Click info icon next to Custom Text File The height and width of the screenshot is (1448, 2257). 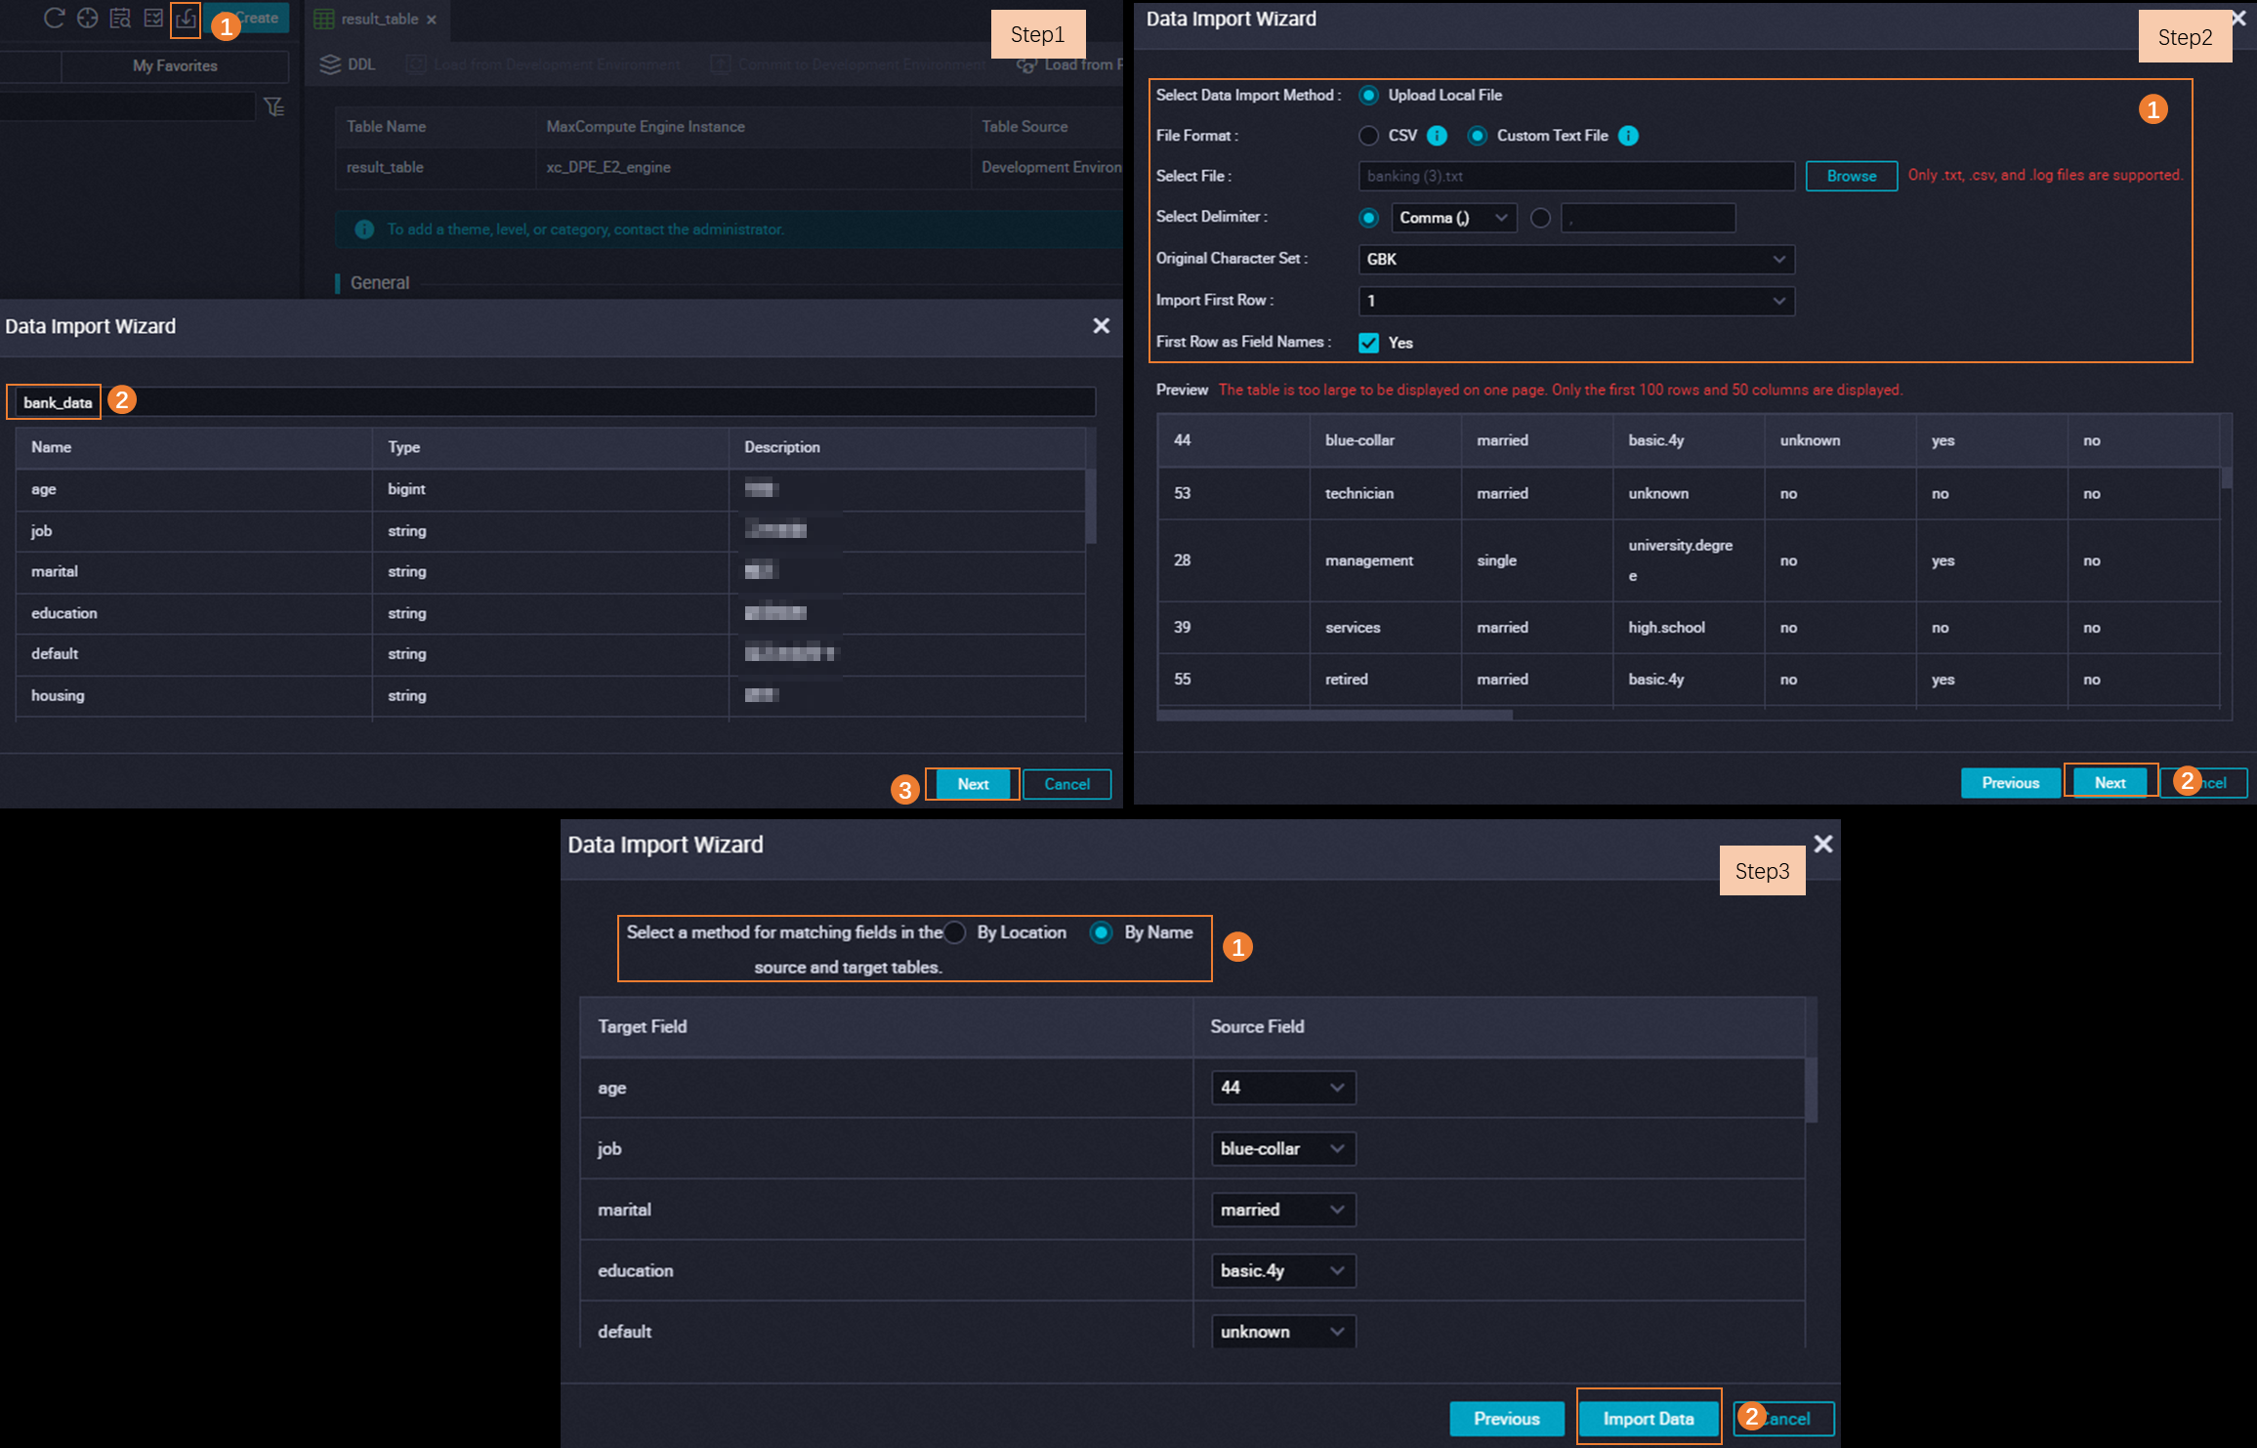[x=1628, y=136]
